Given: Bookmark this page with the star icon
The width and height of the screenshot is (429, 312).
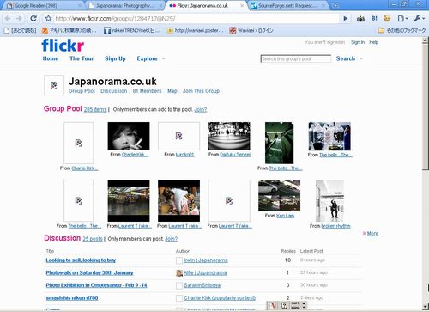Looking at the screenshot, I should 48,19.
